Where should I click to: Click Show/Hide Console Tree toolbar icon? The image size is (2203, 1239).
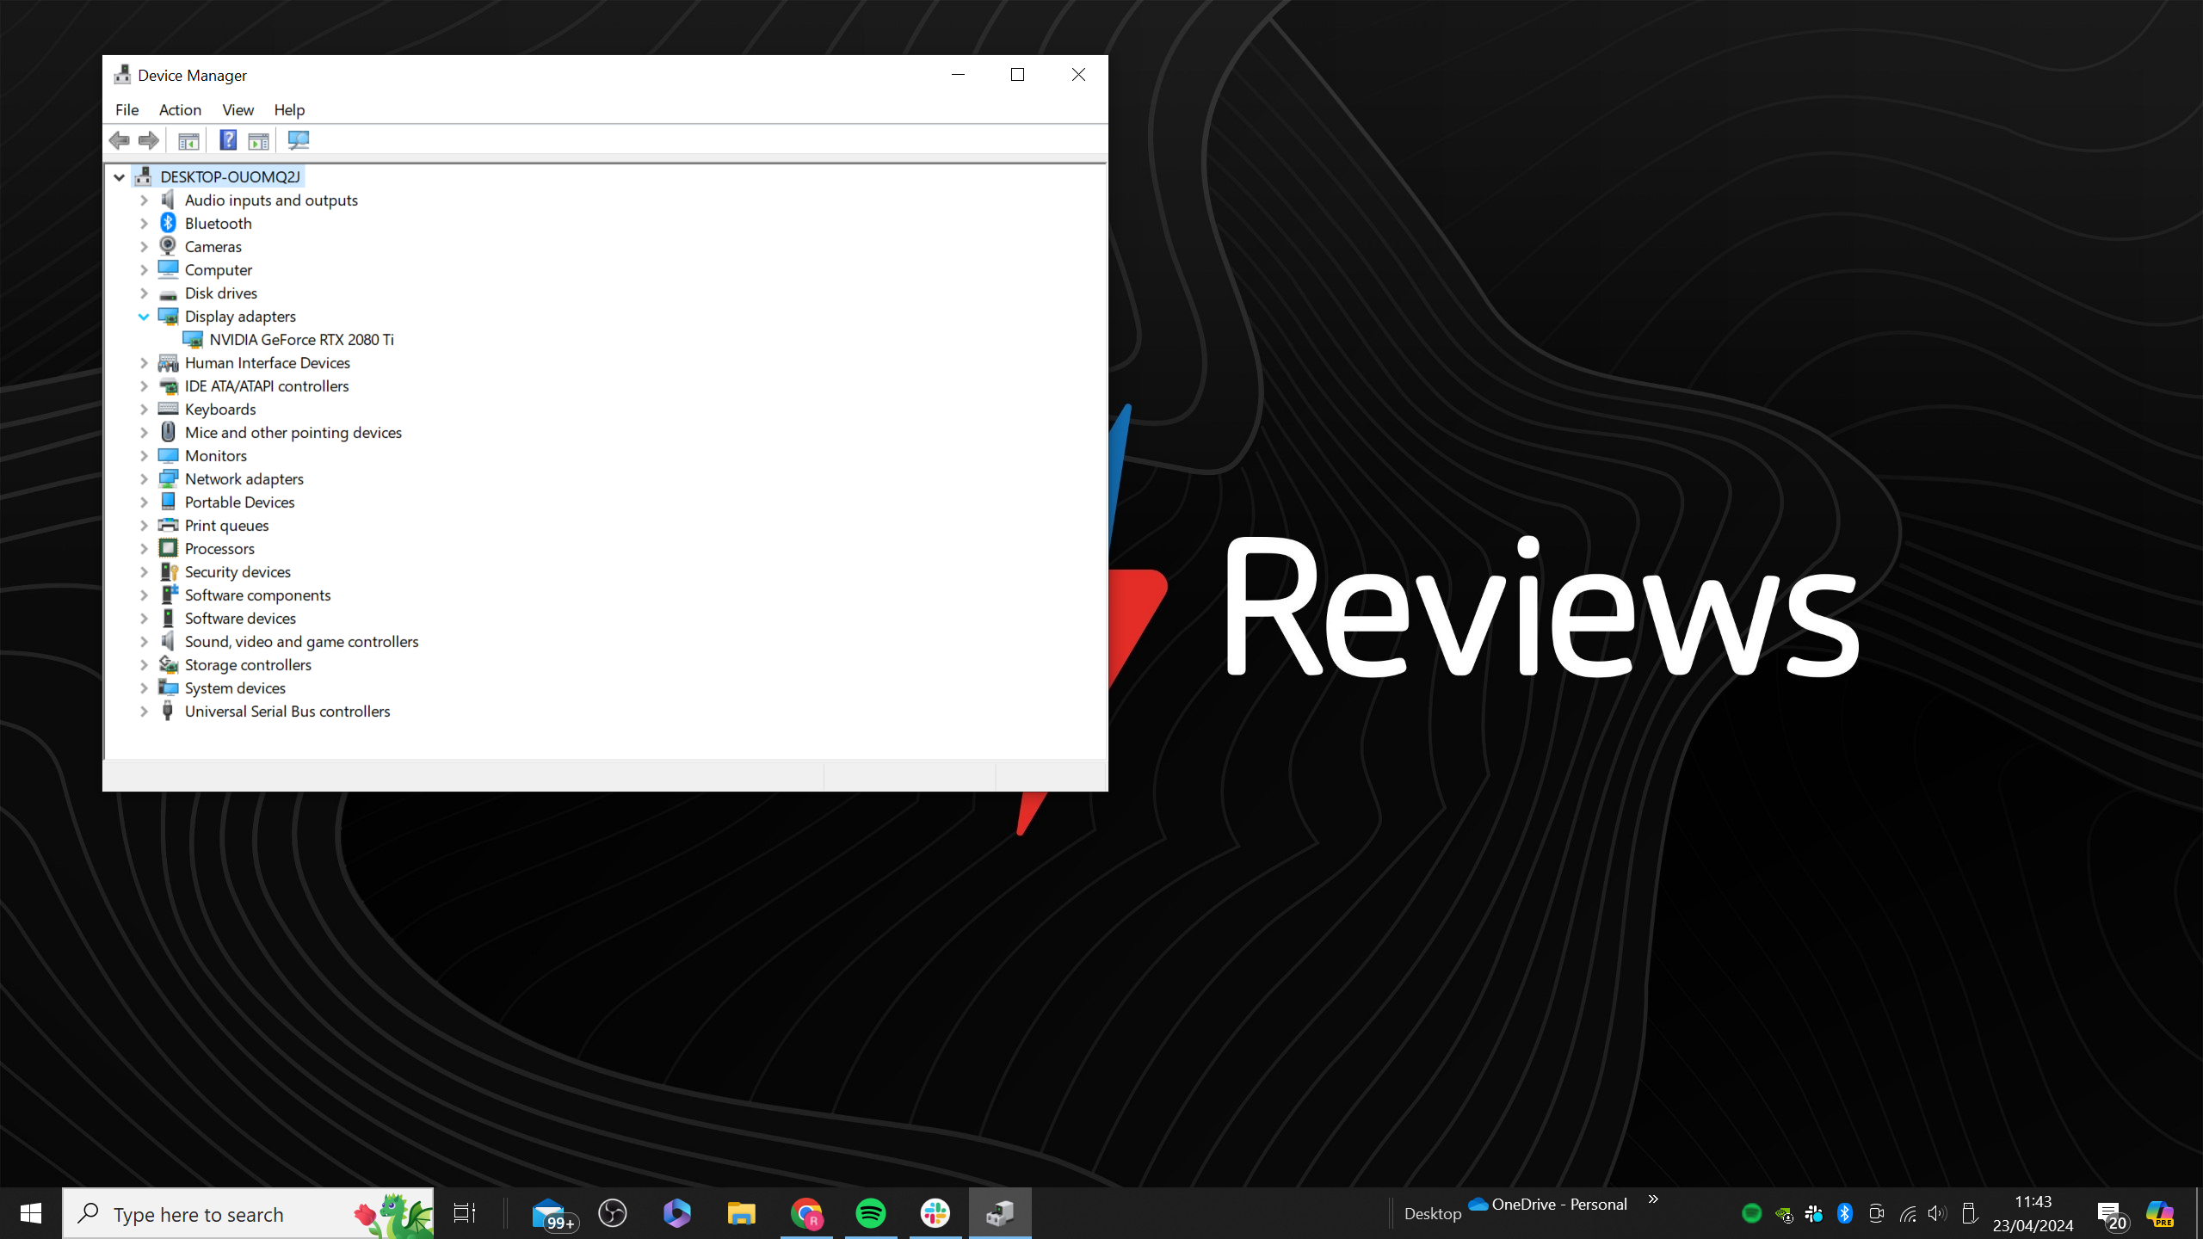[x=188, y=140]
